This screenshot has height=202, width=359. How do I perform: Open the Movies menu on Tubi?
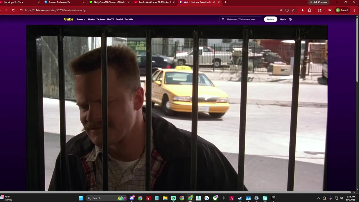(x=91, y=19)
